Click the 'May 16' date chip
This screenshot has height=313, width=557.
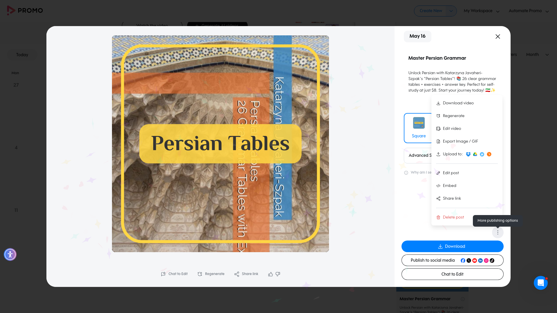417,36
